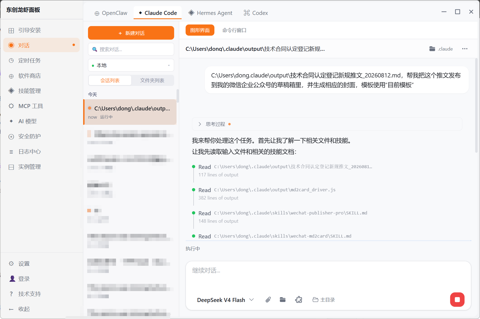Open AI 模型 settings
The width and height of the screenshot is (480, 319).
(41, 121)
